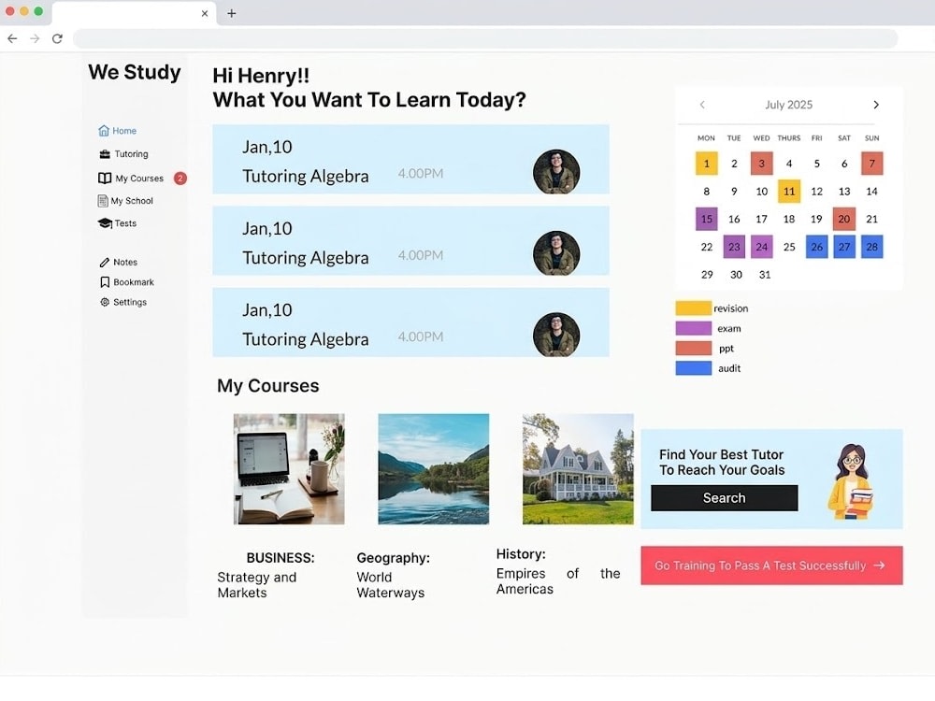Click the blue audit legend swatch

click(694, 368)
